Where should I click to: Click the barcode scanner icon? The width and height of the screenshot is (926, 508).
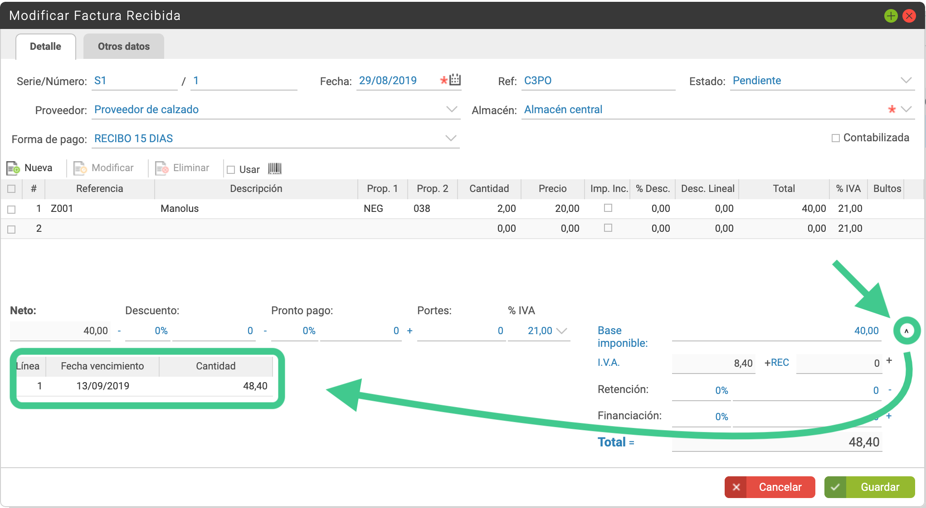click(x=275, y=169)
